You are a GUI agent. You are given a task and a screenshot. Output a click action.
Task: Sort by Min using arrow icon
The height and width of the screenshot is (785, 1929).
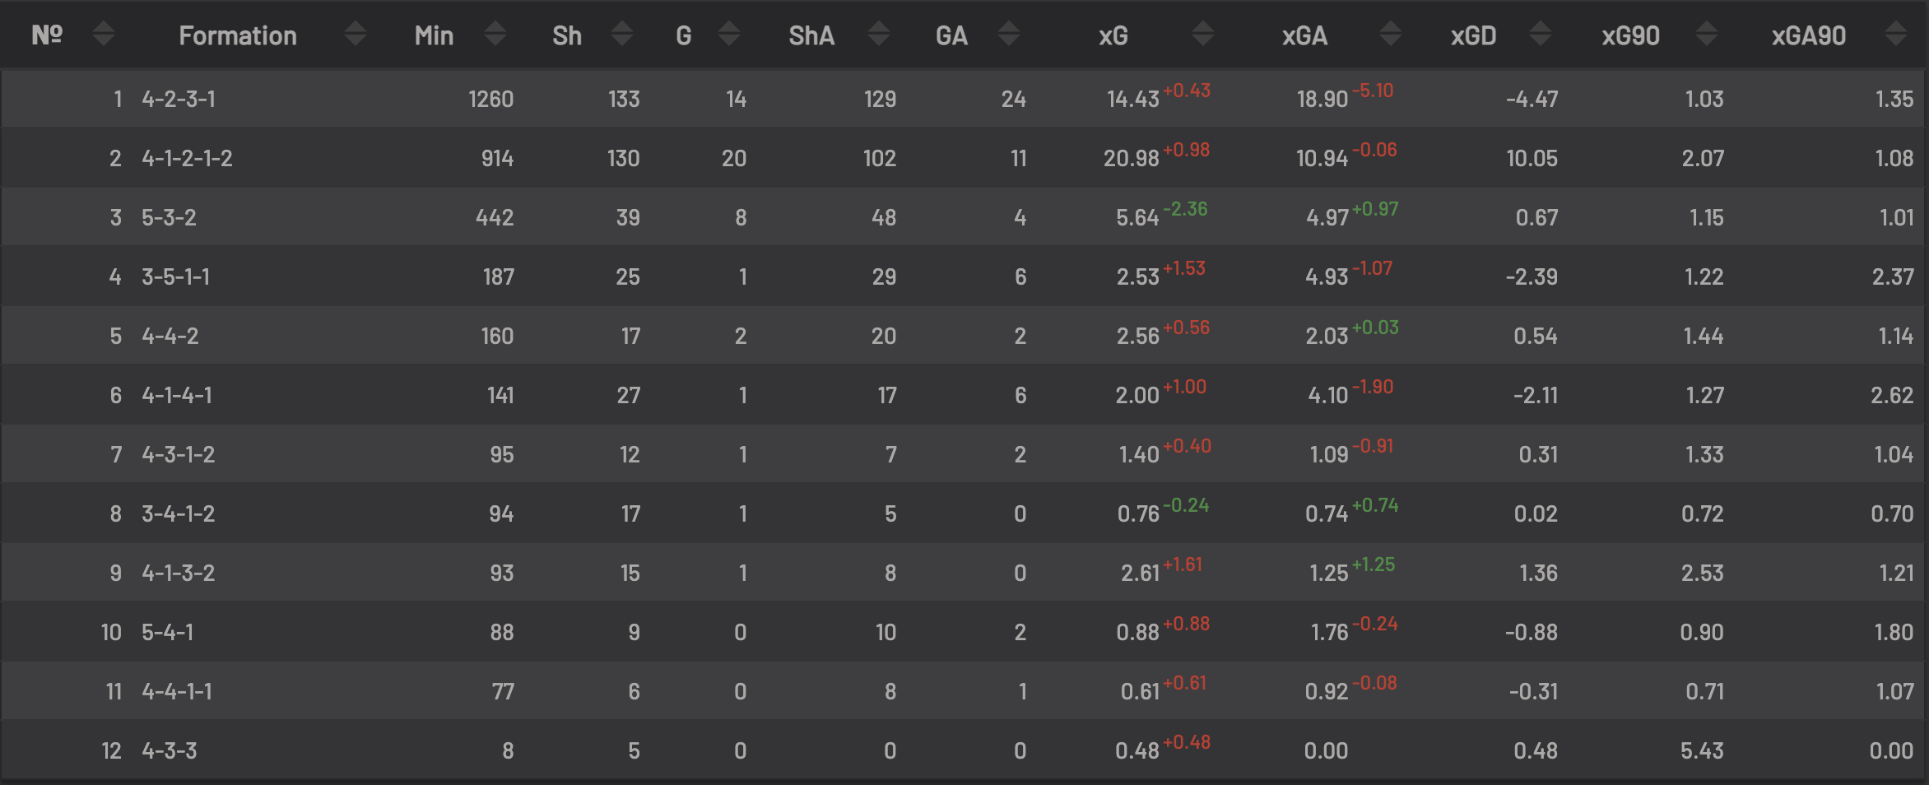coord(495,35)
